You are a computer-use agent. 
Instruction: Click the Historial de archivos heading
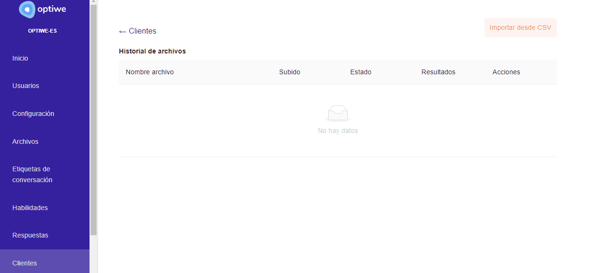pyautogui.click(x=152, y=51)
